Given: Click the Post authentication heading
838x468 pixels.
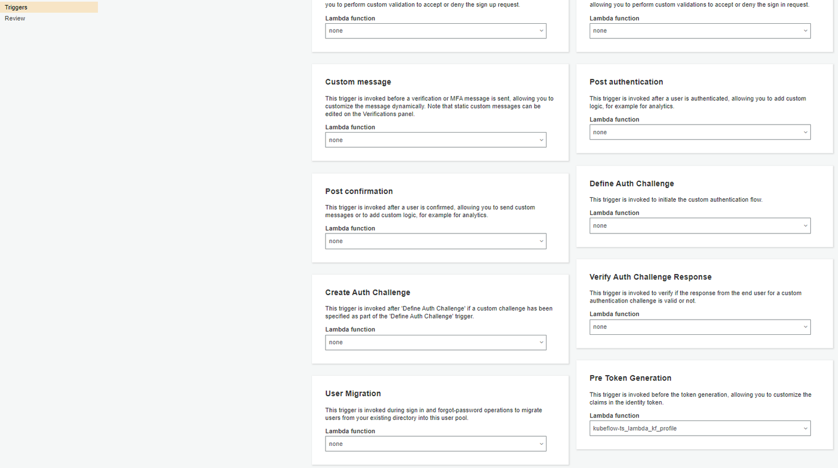Looking at the screenshot, I should (x=626, y=82).
